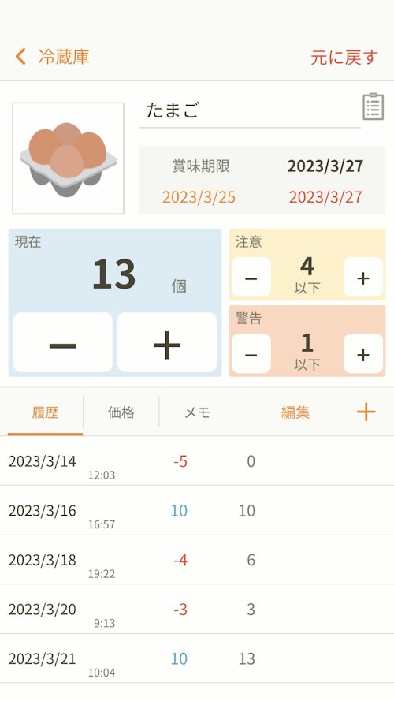Screen dimensions: 394x701
Task: Open the 2023/3/21 history record
Action: pos(197,658)
